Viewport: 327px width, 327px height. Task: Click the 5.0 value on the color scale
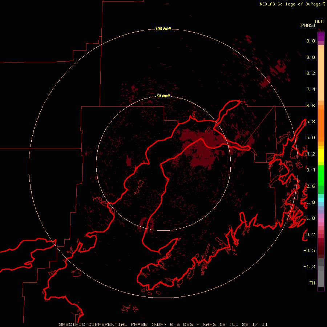(x=311, y=138)
